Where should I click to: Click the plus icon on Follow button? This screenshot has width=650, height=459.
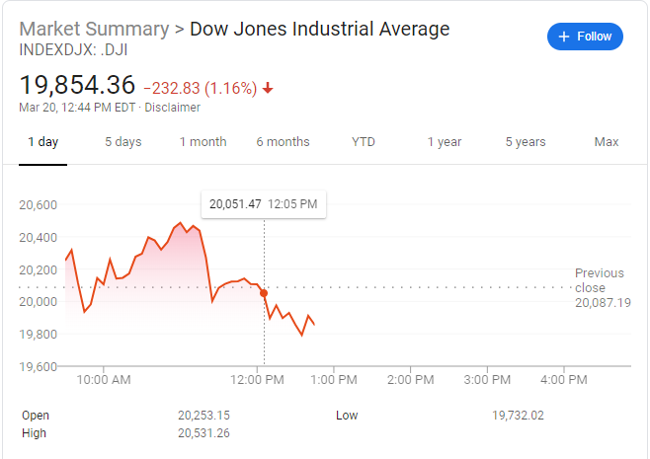[x=565, y=37]
